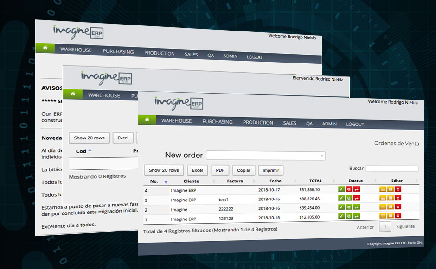Click red arrow status icon for order 3
436x269 pixels.
357,198
